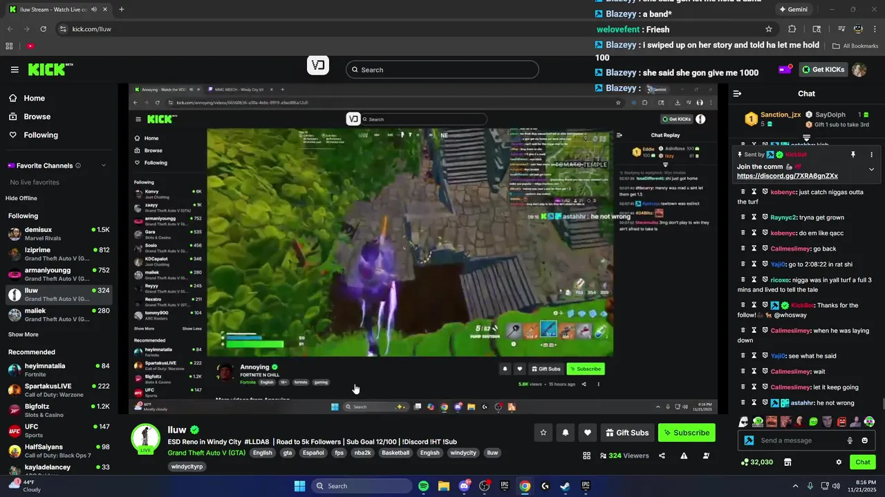Image resolution: width=885 pixels, height=497 pixels.
Task: Click Show More under Following
Action: 24,335
